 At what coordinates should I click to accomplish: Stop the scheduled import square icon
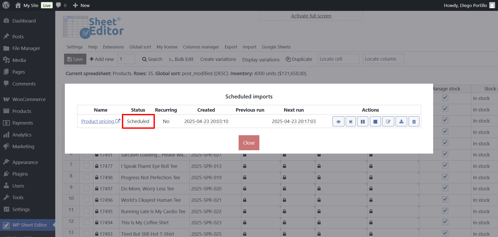tap(375, 121)
